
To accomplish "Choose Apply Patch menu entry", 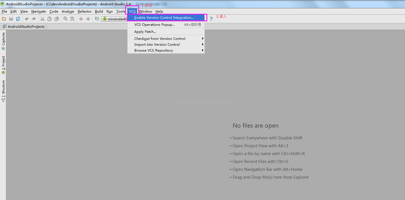I will pos(166,32).
